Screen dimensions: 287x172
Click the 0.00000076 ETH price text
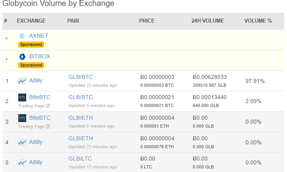pos(157,147)
